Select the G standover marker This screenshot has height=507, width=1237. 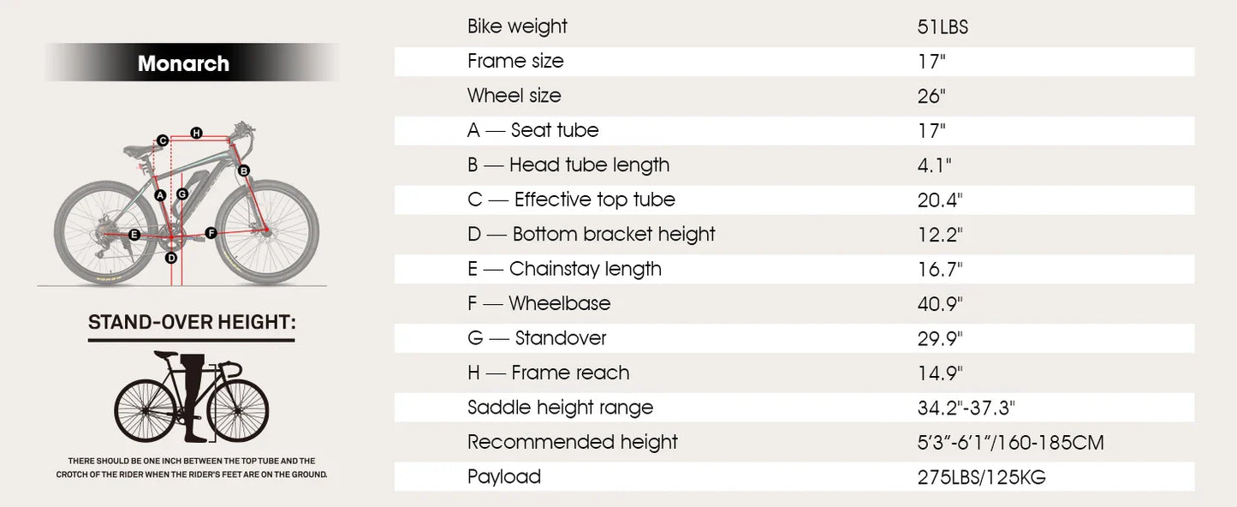[x=182, y=194]
